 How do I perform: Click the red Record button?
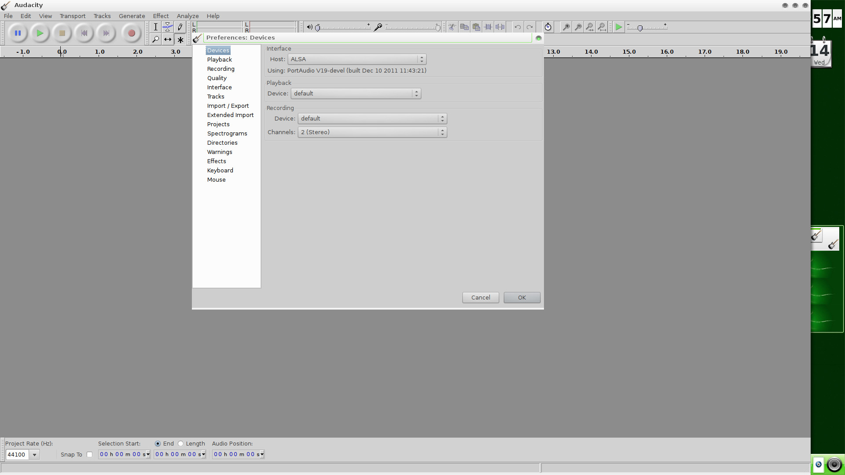pos(131,33)
